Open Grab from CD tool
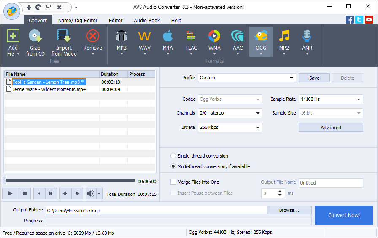The height and width of the screenshot is (238, 378). click(x=35, y=43)
